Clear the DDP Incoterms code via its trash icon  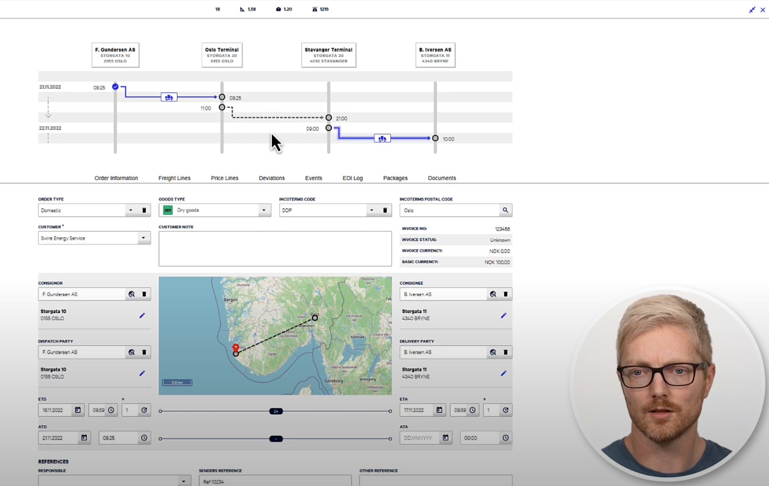point(385,210)
